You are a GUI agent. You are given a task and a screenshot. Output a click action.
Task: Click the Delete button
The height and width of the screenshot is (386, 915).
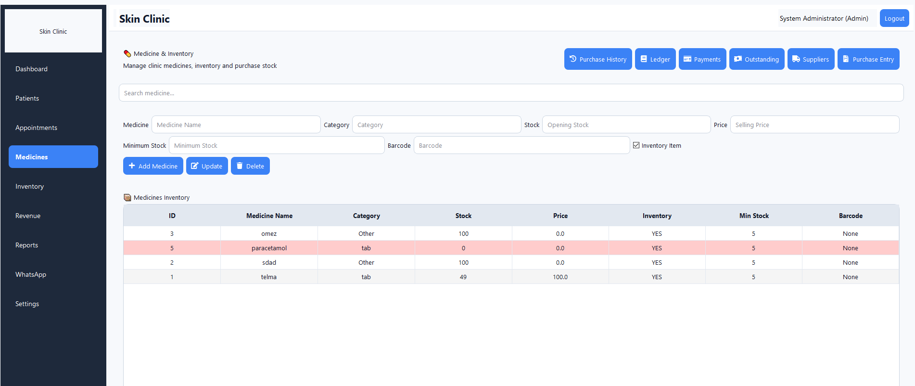(250, 166)
